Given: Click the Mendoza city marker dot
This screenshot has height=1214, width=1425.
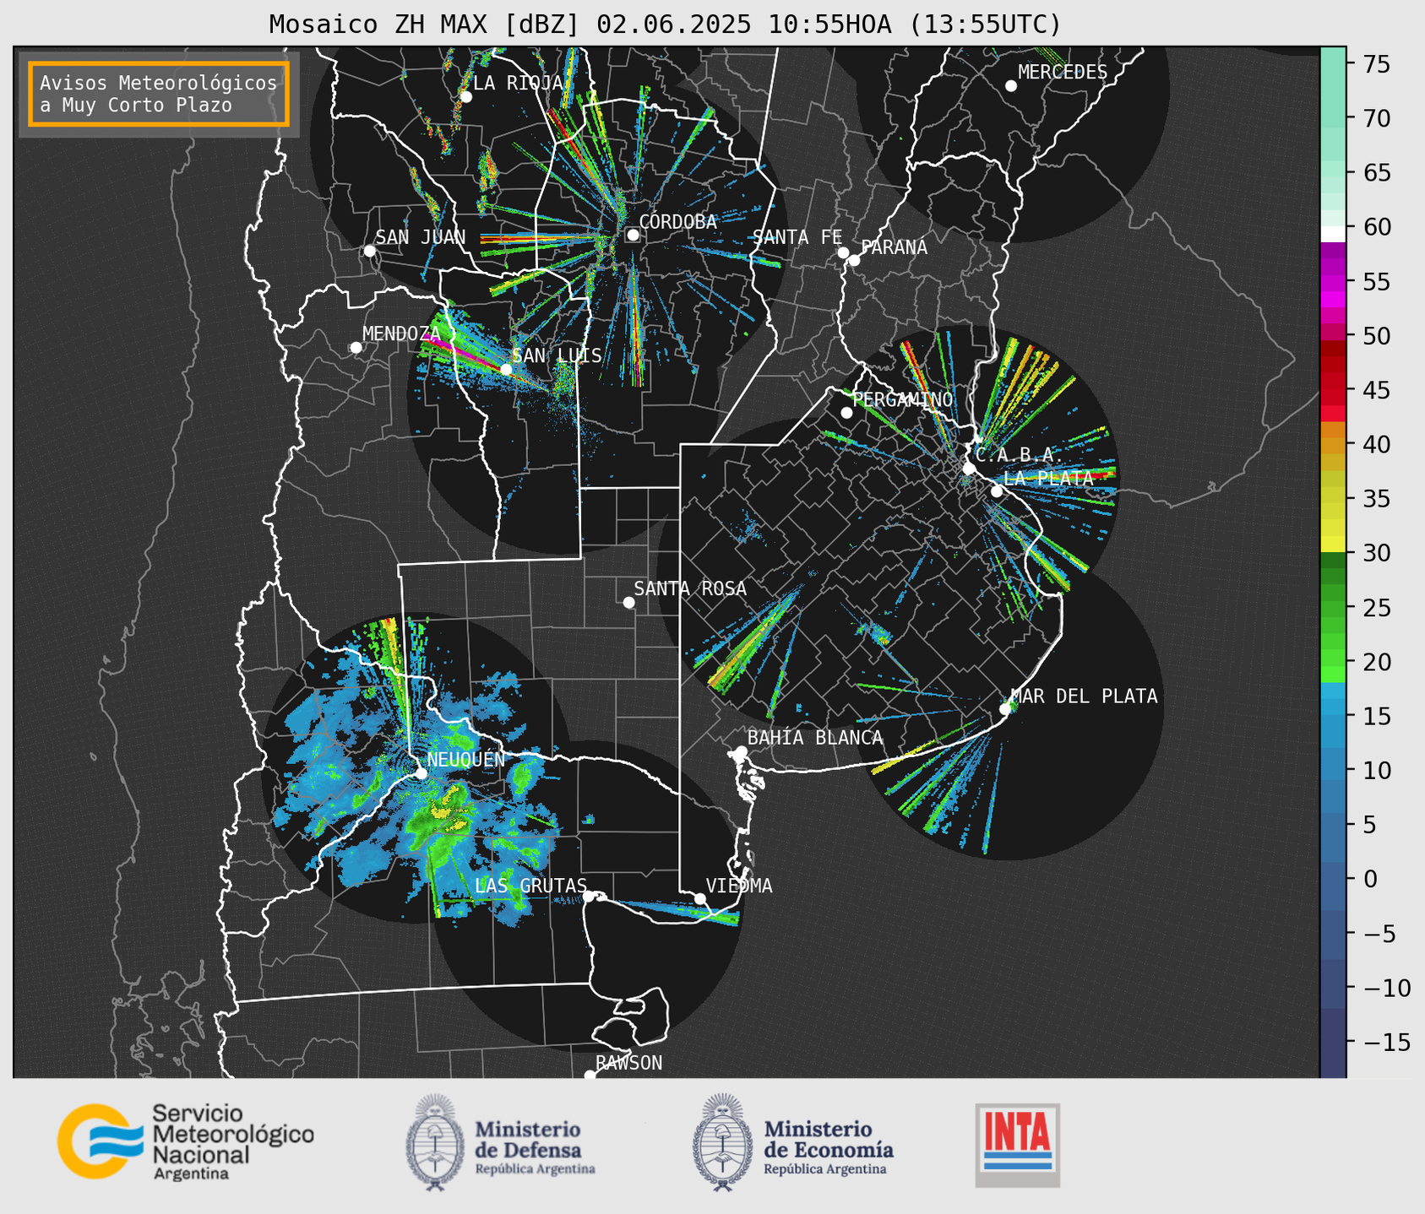Looking at the screenshot, I should (356, 348).
